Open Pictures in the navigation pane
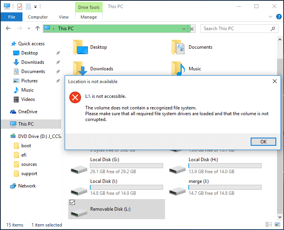Image resolution: width=284 pixels, height=230 pixels. click(x=29, y=81)
